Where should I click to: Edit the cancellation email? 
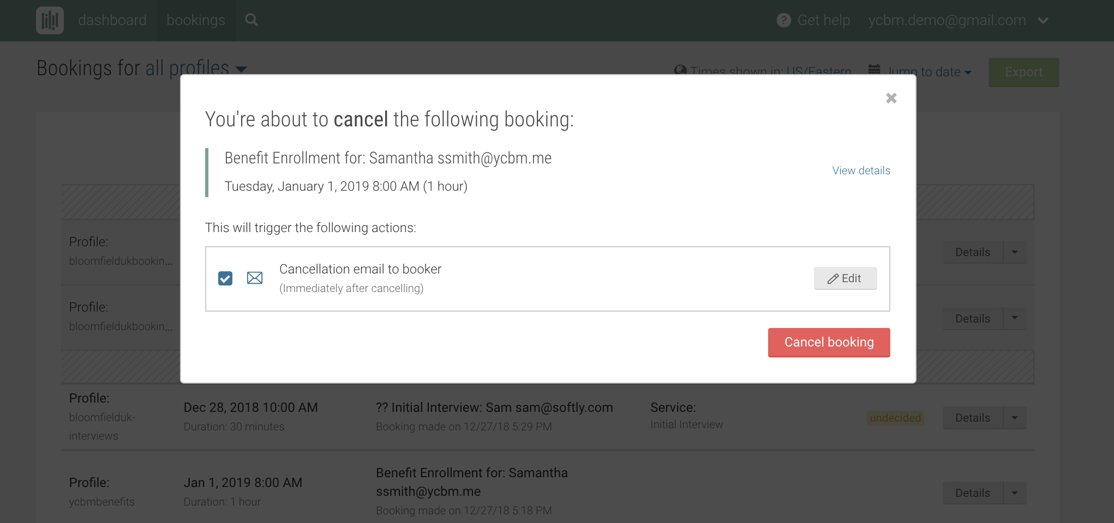click(845, 278)
